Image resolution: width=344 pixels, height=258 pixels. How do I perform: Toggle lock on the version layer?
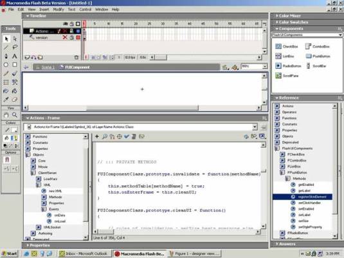click(x=71, y=37)
